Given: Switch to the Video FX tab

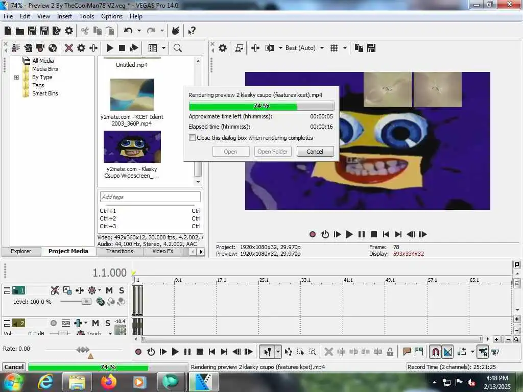Looking at the screenshot, I should tap(163, 251).
